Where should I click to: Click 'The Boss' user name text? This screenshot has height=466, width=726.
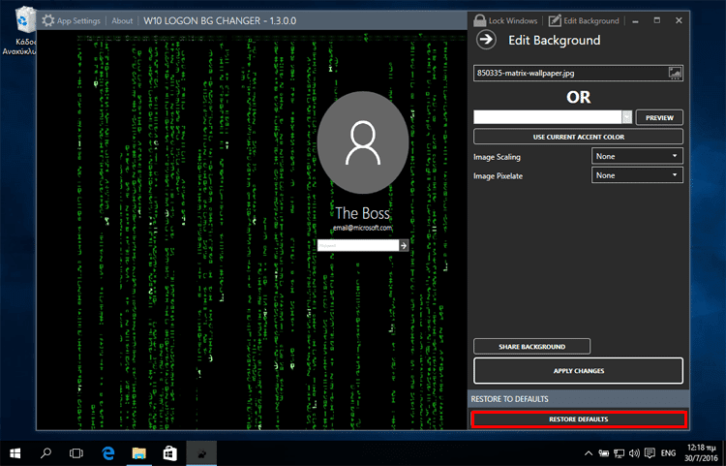coord(363,213)
